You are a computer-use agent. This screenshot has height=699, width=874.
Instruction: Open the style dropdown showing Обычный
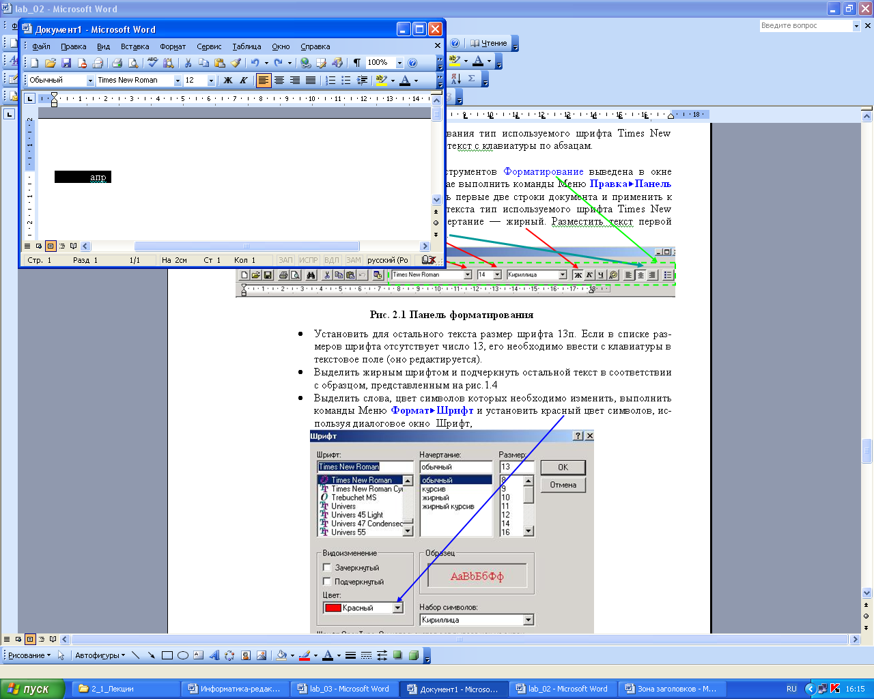[x=90, y=81]
